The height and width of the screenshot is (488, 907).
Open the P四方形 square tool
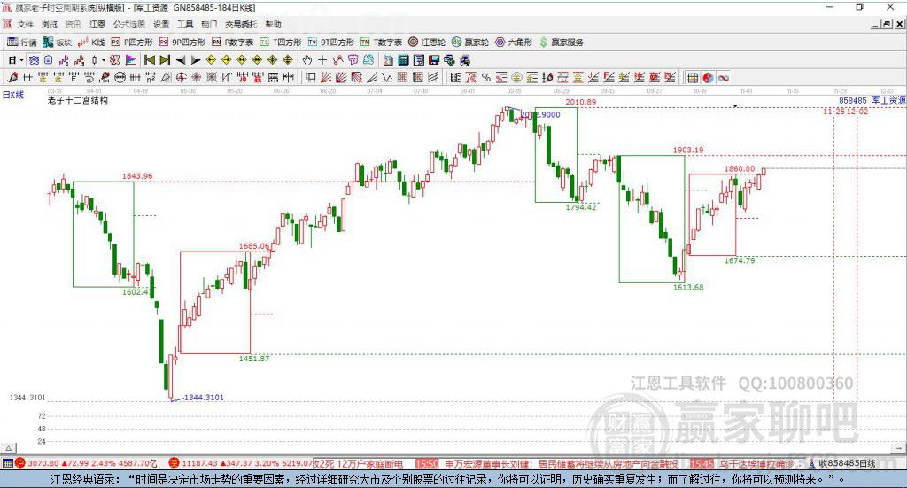(132, 43)
